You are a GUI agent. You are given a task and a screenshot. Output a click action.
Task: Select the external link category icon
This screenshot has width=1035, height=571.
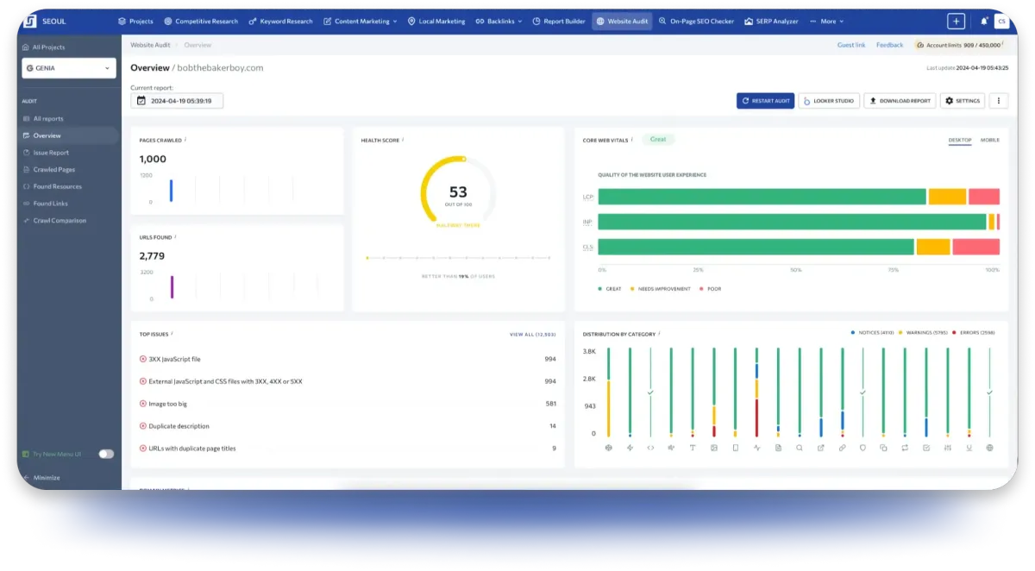pos(820,449)
